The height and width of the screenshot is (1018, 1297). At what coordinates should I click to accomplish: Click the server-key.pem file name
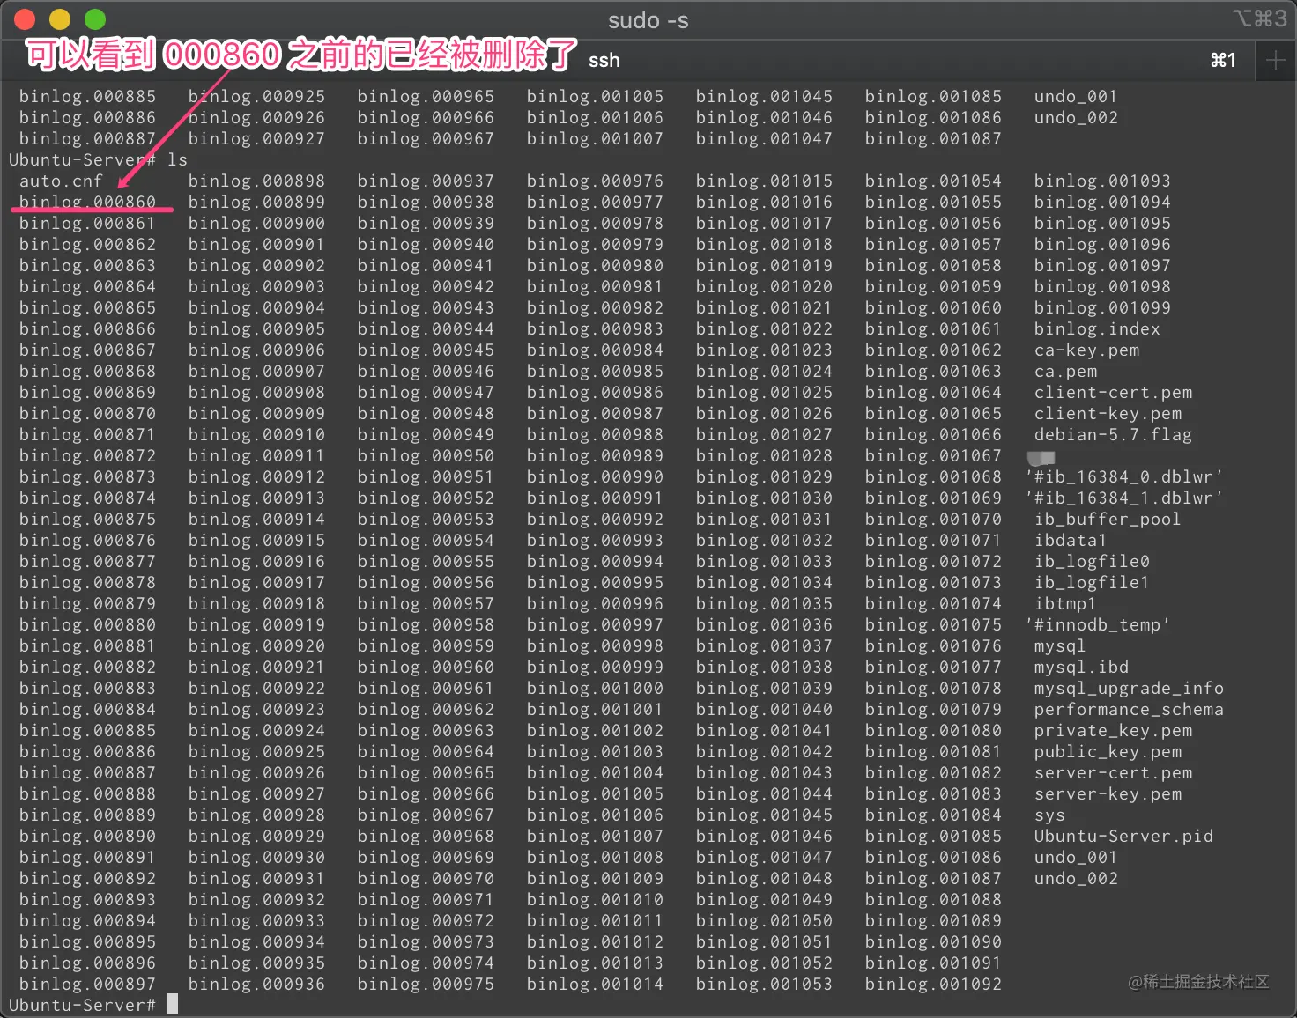click(1108, 793)
